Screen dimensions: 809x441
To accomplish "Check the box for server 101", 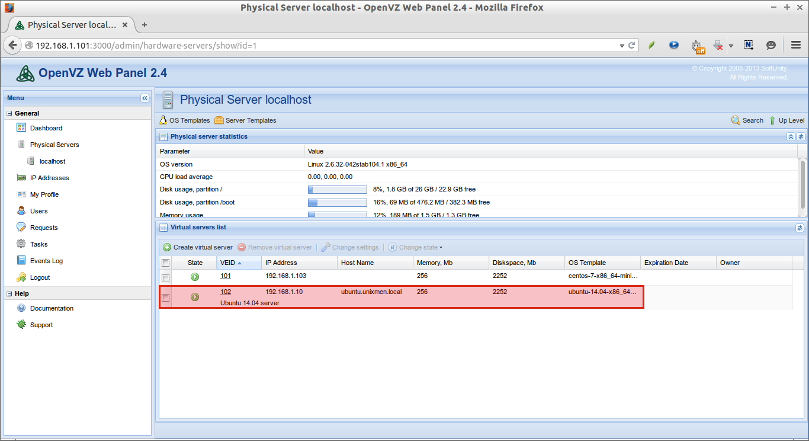I will tap(166, 278).
